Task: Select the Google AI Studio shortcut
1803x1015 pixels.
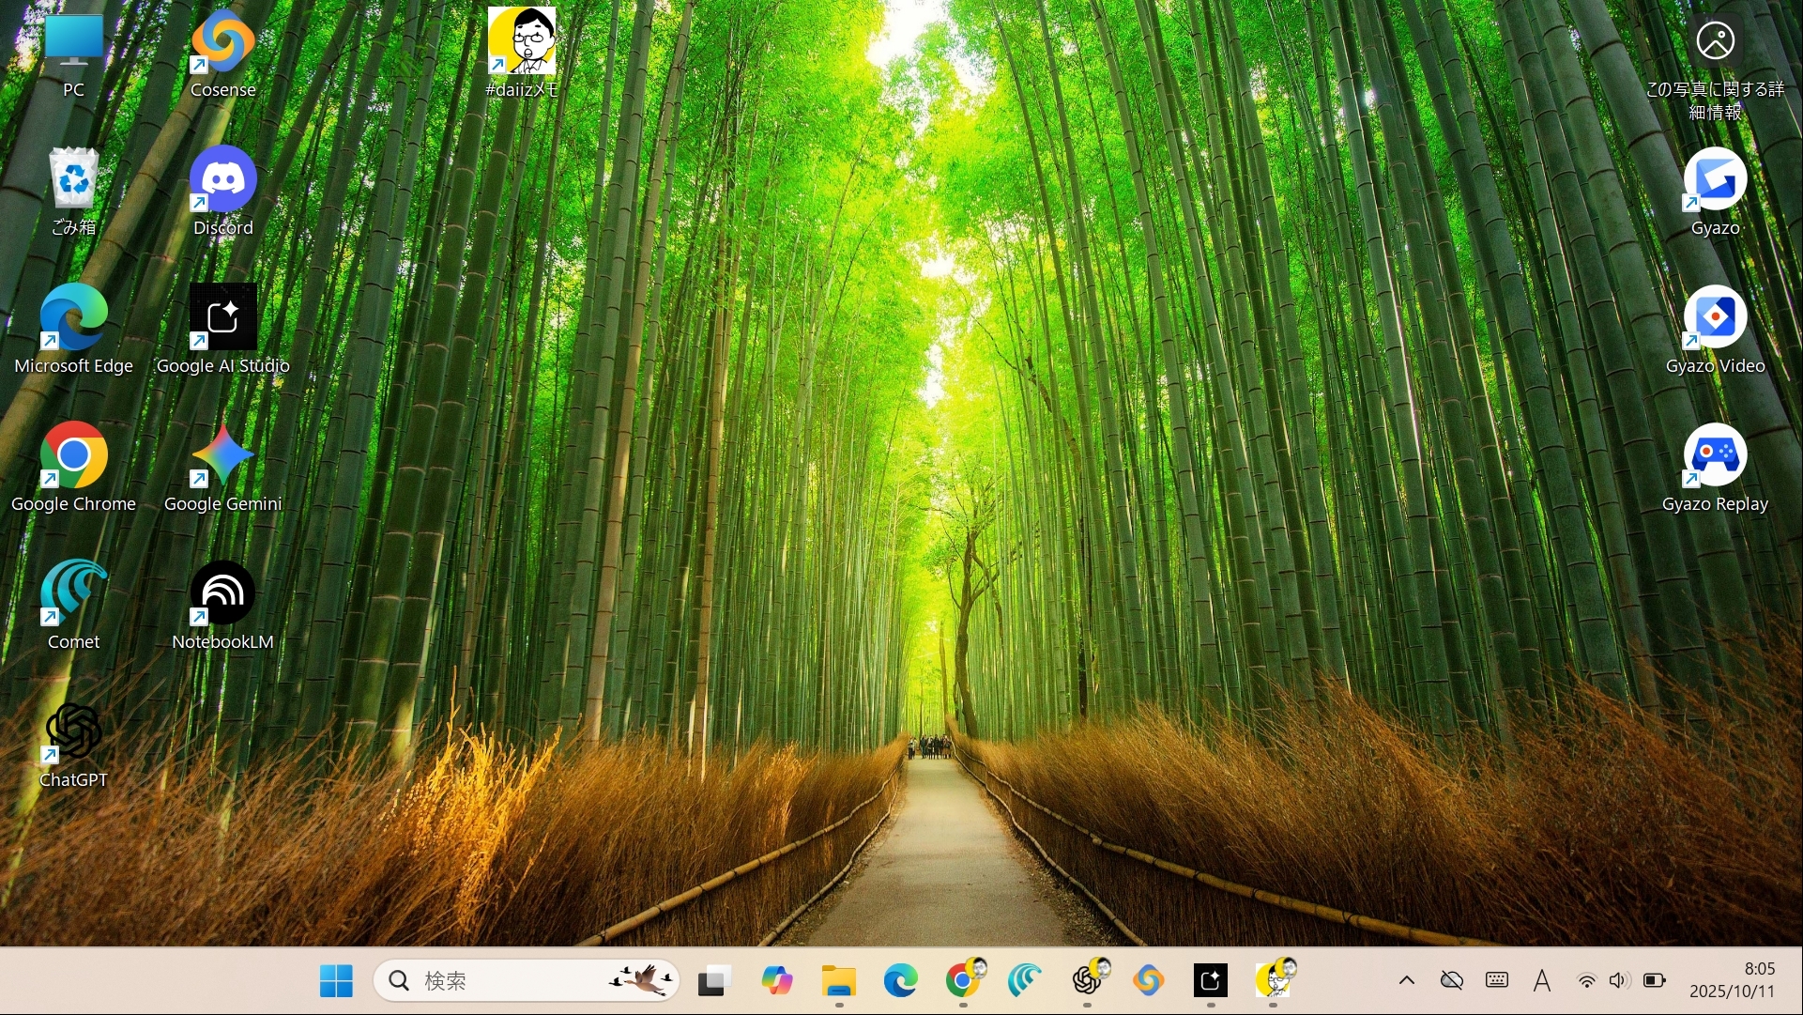Action: 222,318
